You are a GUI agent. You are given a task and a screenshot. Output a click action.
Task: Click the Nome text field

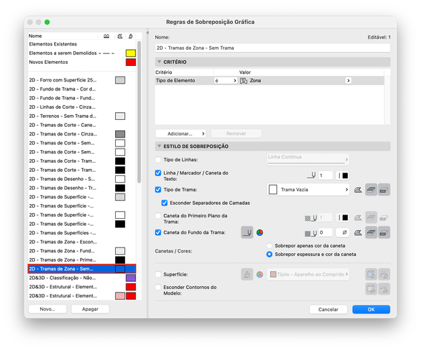tap(272, 48)
